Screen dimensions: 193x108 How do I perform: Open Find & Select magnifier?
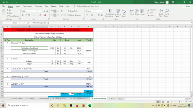point(167,13)
